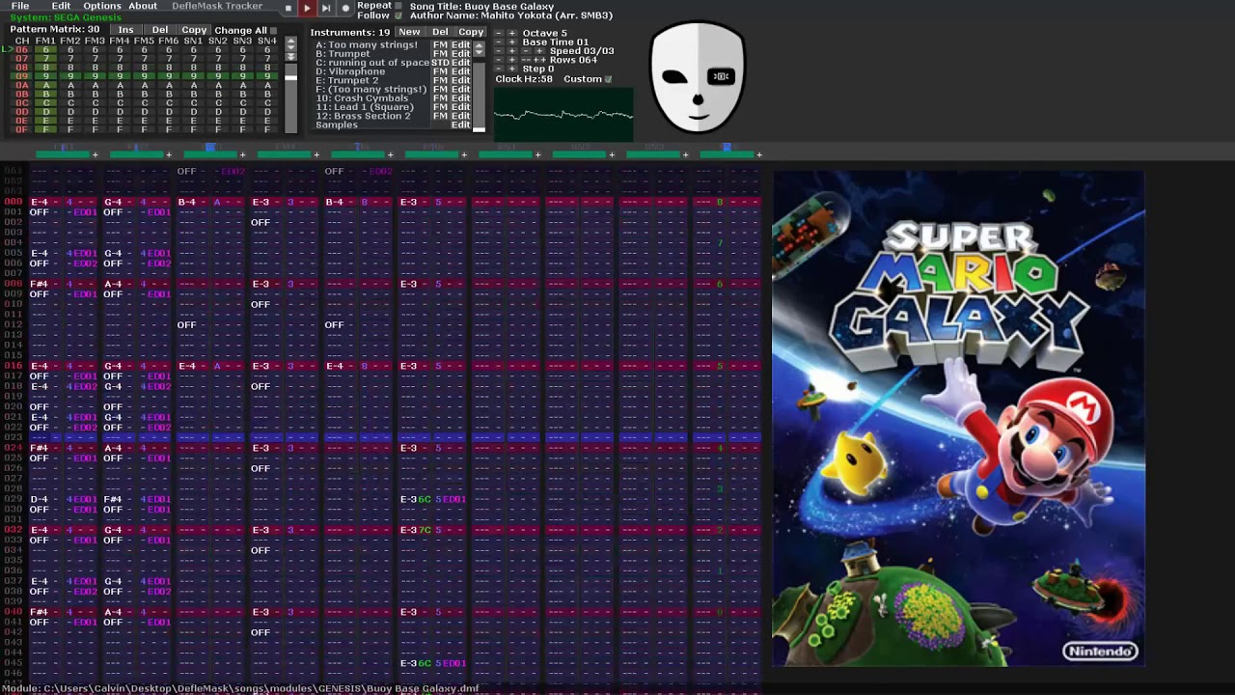Expand FM6 channel columns with plus
The height and width of the screenshot is (695, 1235).
(x=464, y=154)
